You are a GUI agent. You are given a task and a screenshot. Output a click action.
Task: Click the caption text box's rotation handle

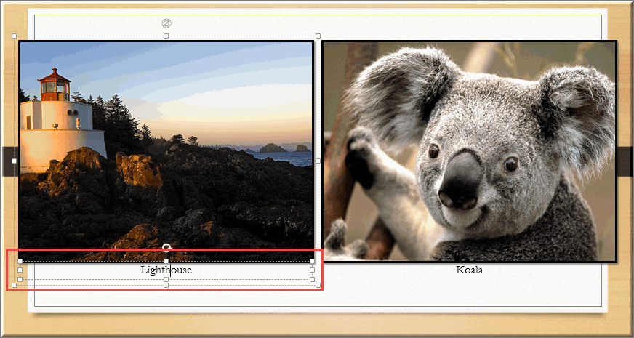[x=166, y=247]
